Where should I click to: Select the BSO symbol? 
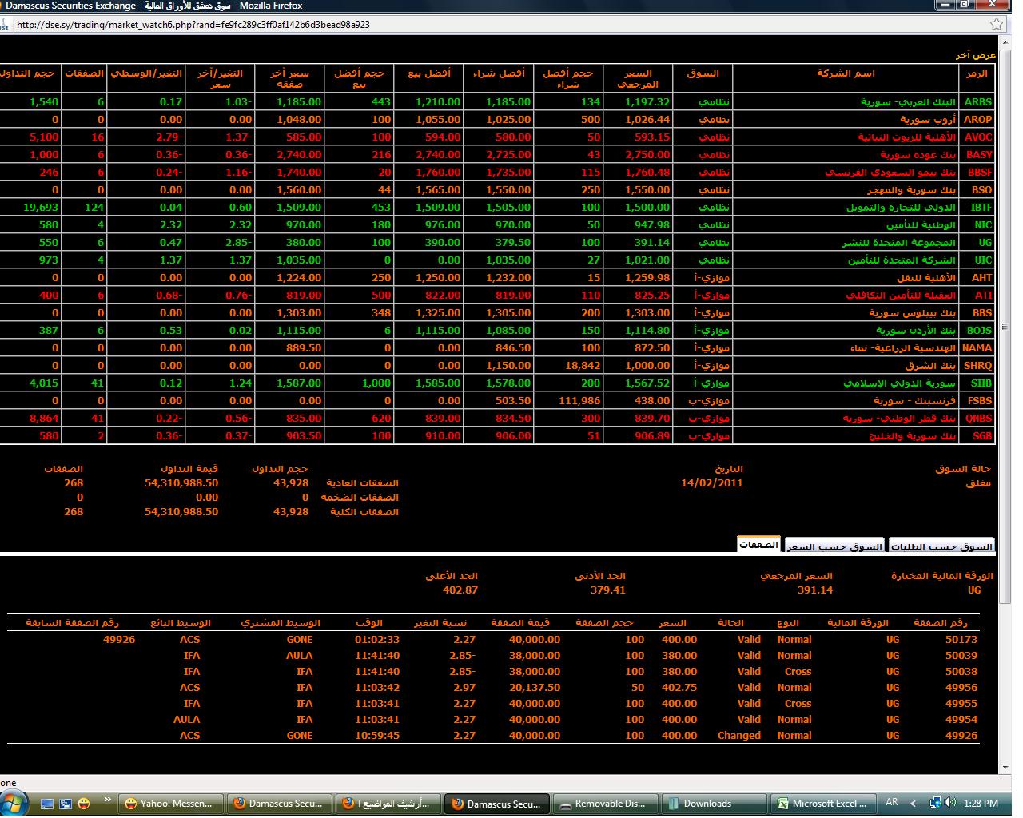[981, 190]
